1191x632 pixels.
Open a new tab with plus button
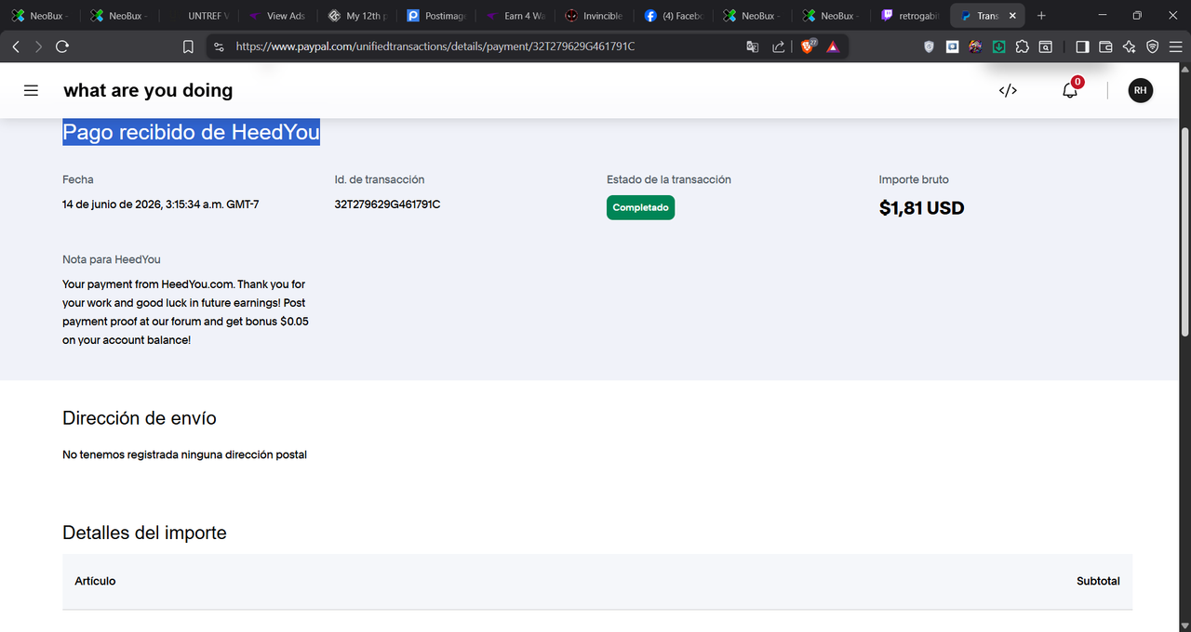(x=1041, y=16)
